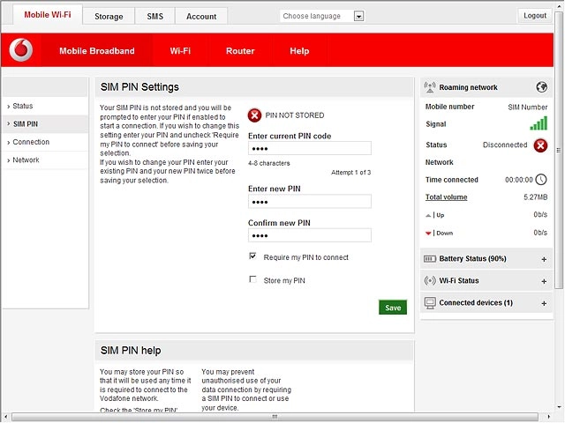Open the Total volume link

click(x=446, y=197)
